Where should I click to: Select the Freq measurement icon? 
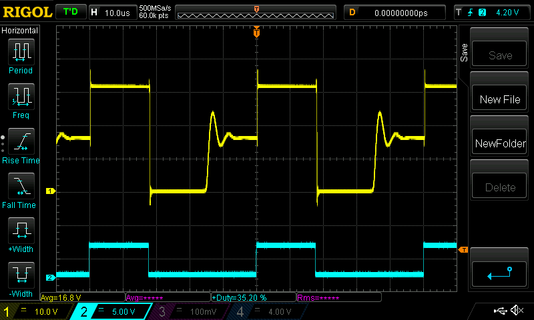coord(20,97)
